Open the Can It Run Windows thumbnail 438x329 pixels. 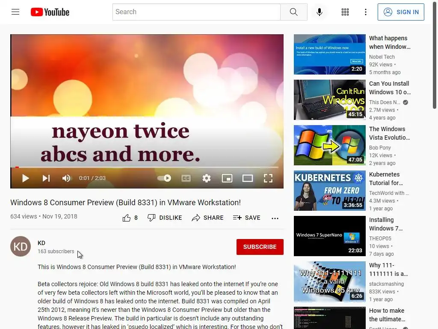[330, 100]
